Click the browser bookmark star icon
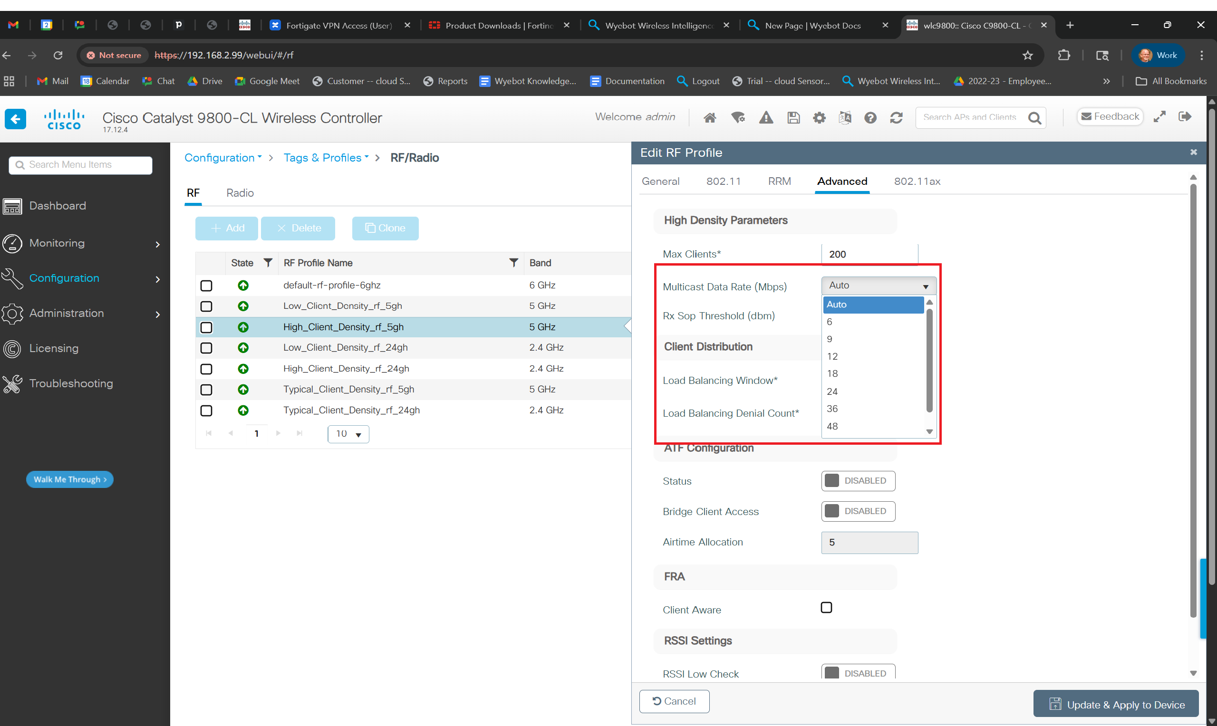 click(x=1028, y=55)
